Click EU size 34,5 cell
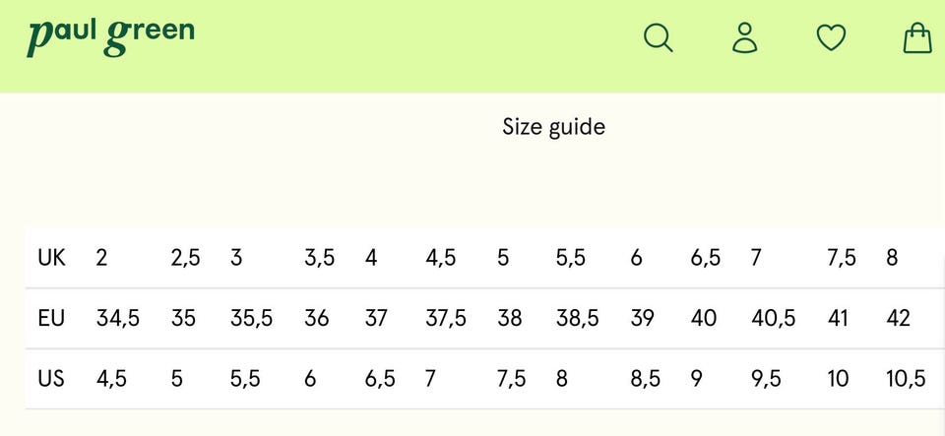 tap(118, 318)
